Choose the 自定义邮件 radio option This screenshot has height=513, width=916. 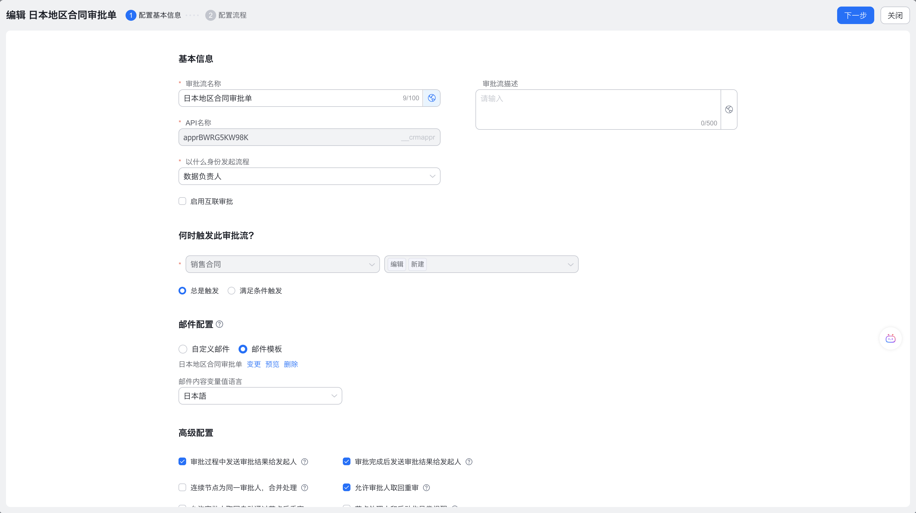click(x=183, y=349)
